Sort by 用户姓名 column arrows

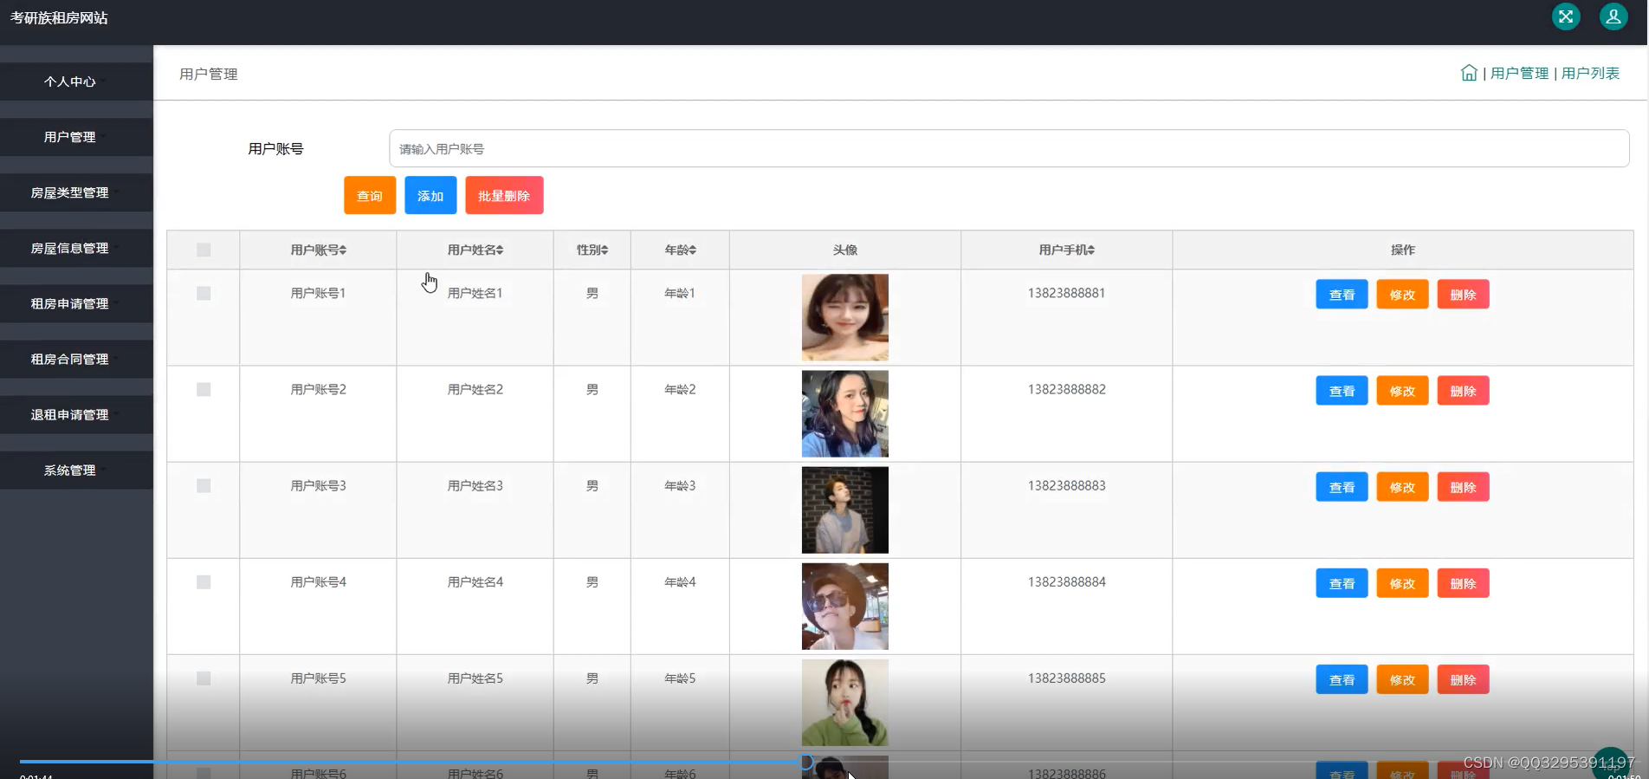(500, 250)
